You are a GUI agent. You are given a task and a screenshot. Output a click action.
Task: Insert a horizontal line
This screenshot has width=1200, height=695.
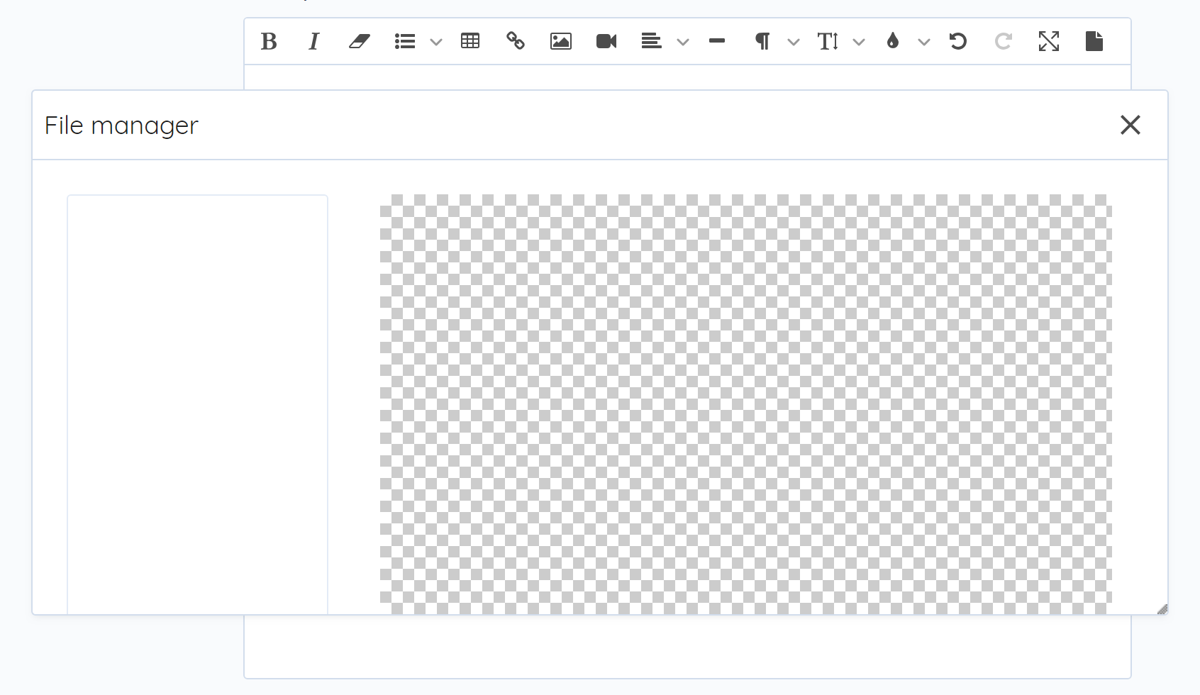pyautogui.click(x=717, y=41)
